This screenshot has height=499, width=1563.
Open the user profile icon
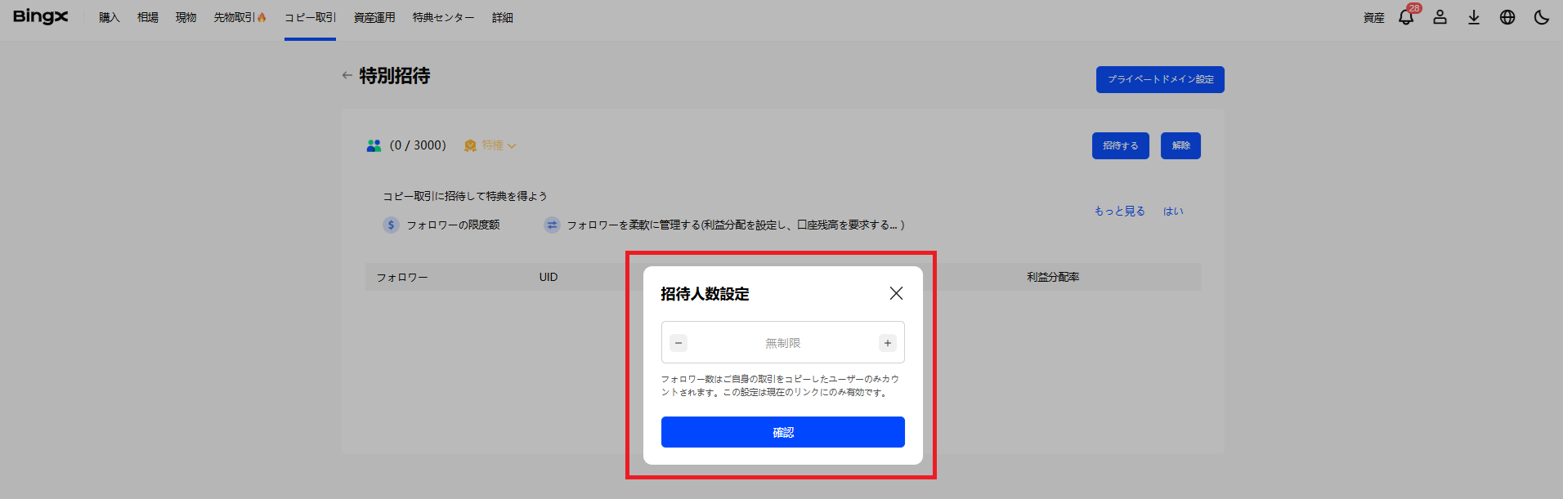click(x=1440, y=17)
